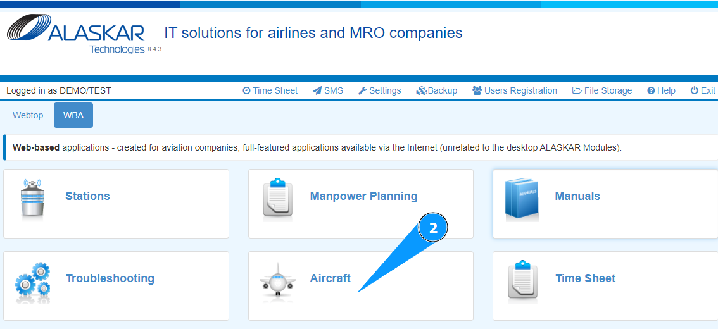Screen dimensions: 718x329
Task: Open Settings in the top bar
Action: pyautogui.click(x=379, y=90)
